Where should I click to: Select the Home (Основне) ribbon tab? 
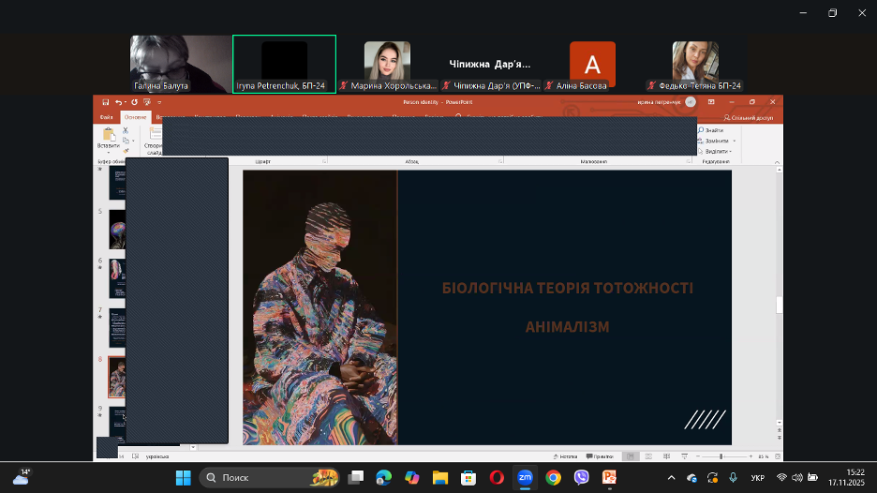[x=135, y=117]
